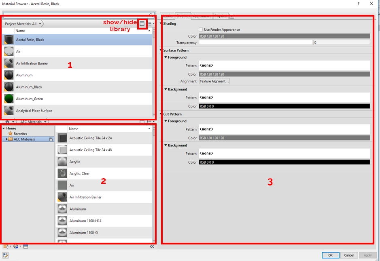
Task: Open the asset browser icon below the dialog
Action: click(x=5, y=255)
